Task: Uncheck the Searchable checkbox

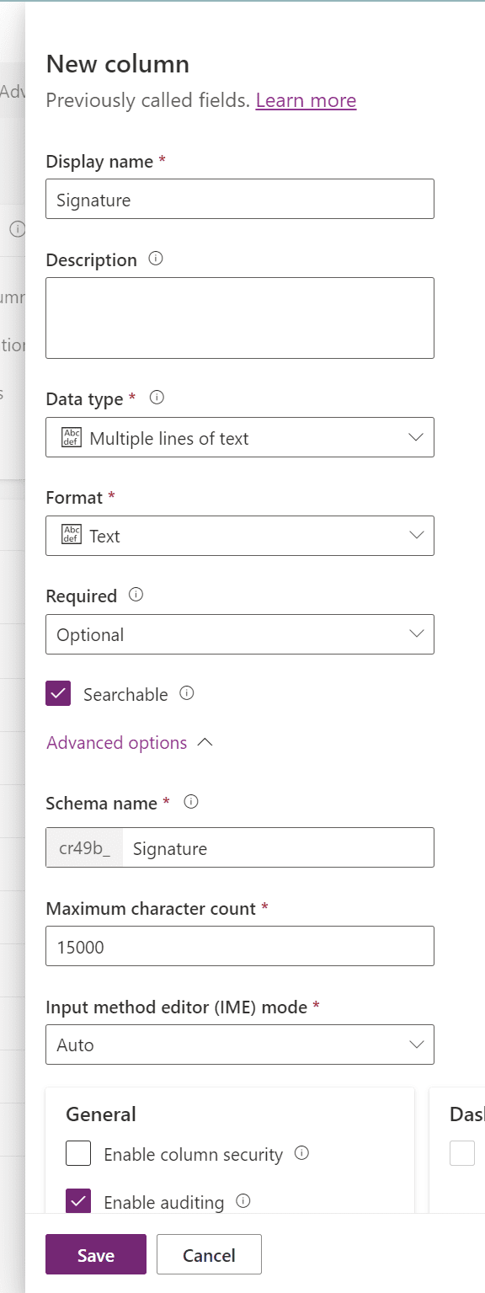Action: (x=59, y=693)
